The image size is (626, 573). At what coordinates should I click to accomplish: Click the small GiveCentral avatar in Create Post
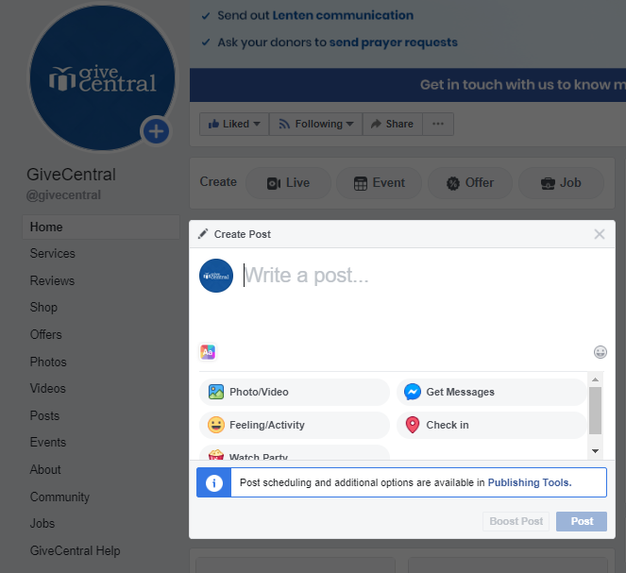point(216,276)
